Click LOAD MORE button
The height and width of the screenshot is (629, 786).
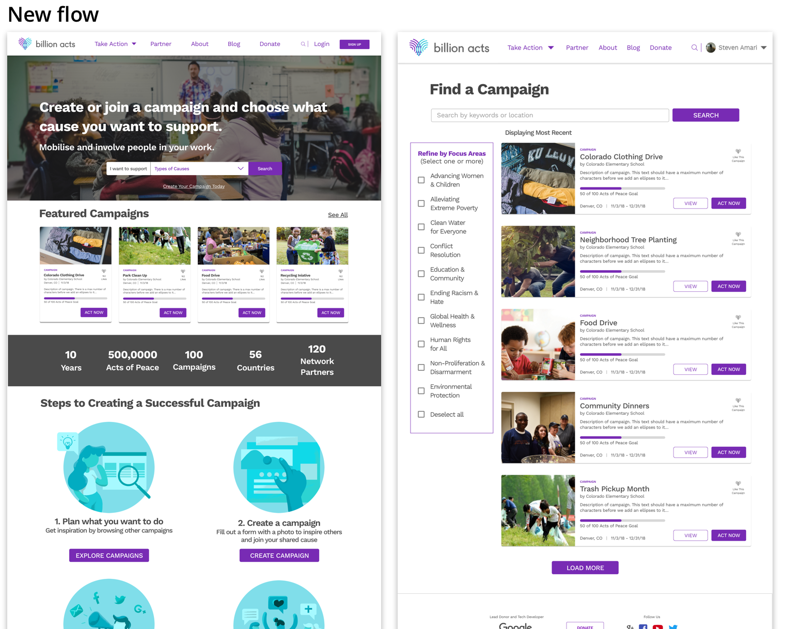[x=585, y=568]
